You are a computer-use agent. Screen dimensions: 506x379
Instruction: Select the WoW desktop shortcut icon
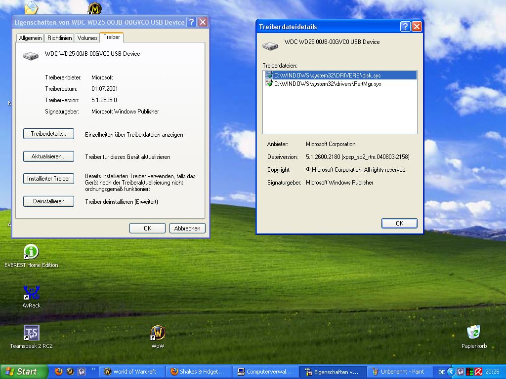158,333
